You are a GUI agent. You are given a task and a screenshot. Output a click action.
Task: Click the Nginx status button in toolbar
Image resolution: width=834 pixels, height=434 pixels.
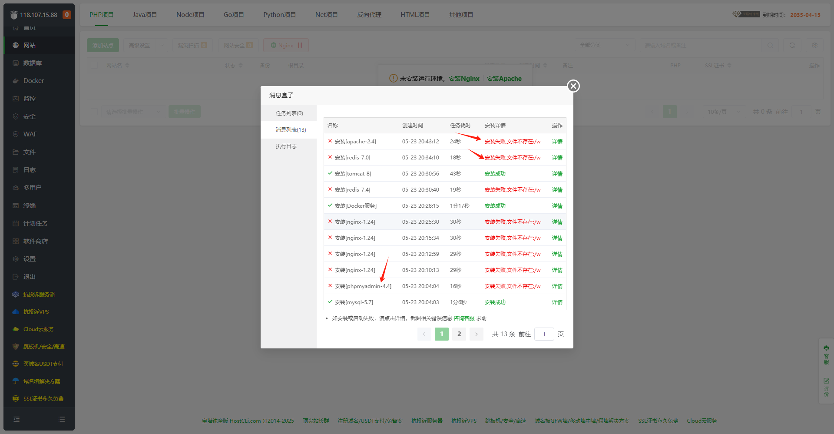pyautogui.click(x=286, y=45)
